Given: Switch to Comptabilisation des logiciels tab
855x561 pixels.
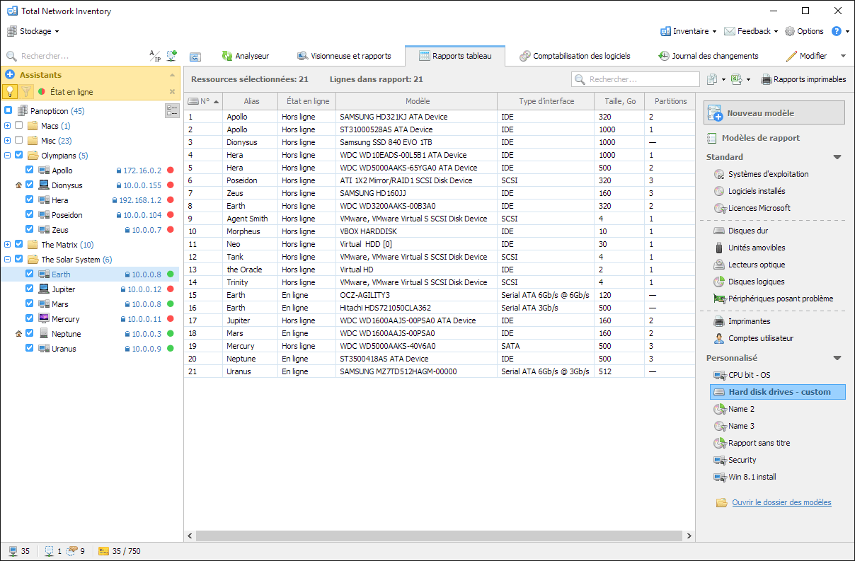Looking at the screenshot, I should pyautogui.click(x=575, y=56).
